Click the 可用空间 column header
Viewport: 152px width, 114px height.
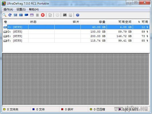[120, 22]
